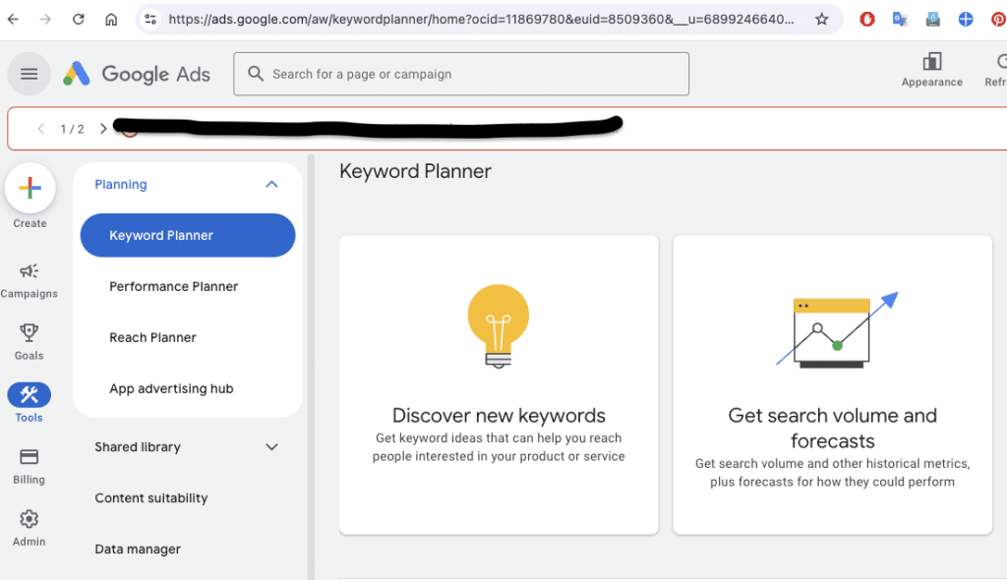Open the picture-frame extension icon
Viewport: 1007px width, 580px height.
[932, 20]
